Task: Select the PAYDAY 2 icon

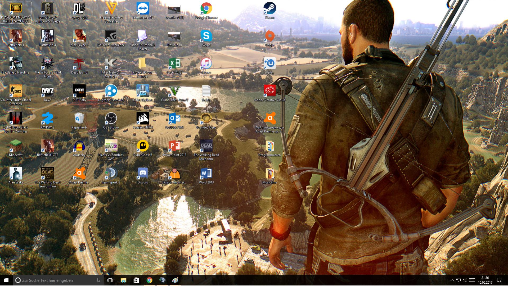Action: pyautogui.click(x=48, y=121)
